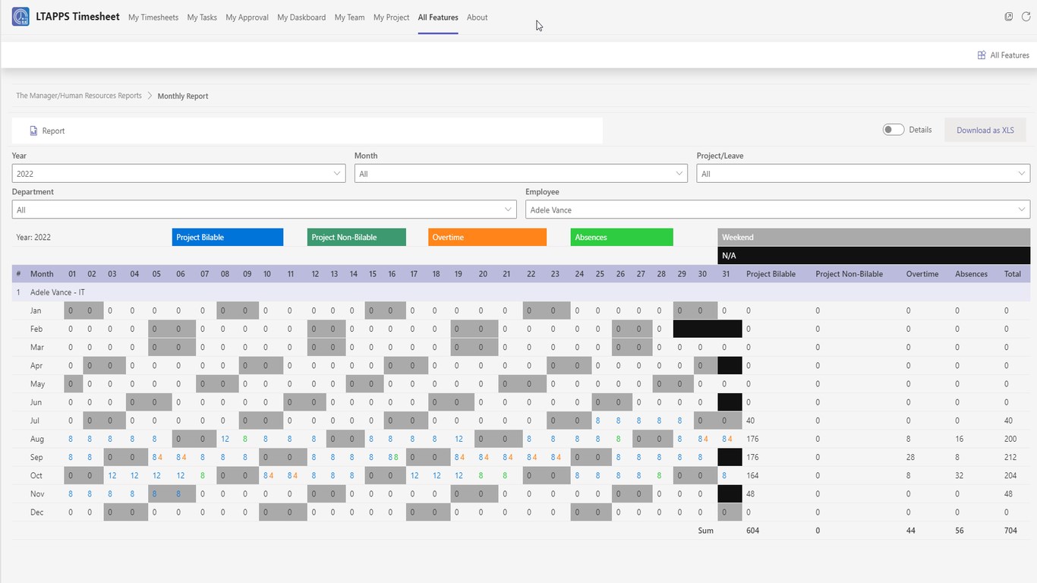Click the day 31 column header
Viewport: 1037px width, 583px height.
(726, 274)
